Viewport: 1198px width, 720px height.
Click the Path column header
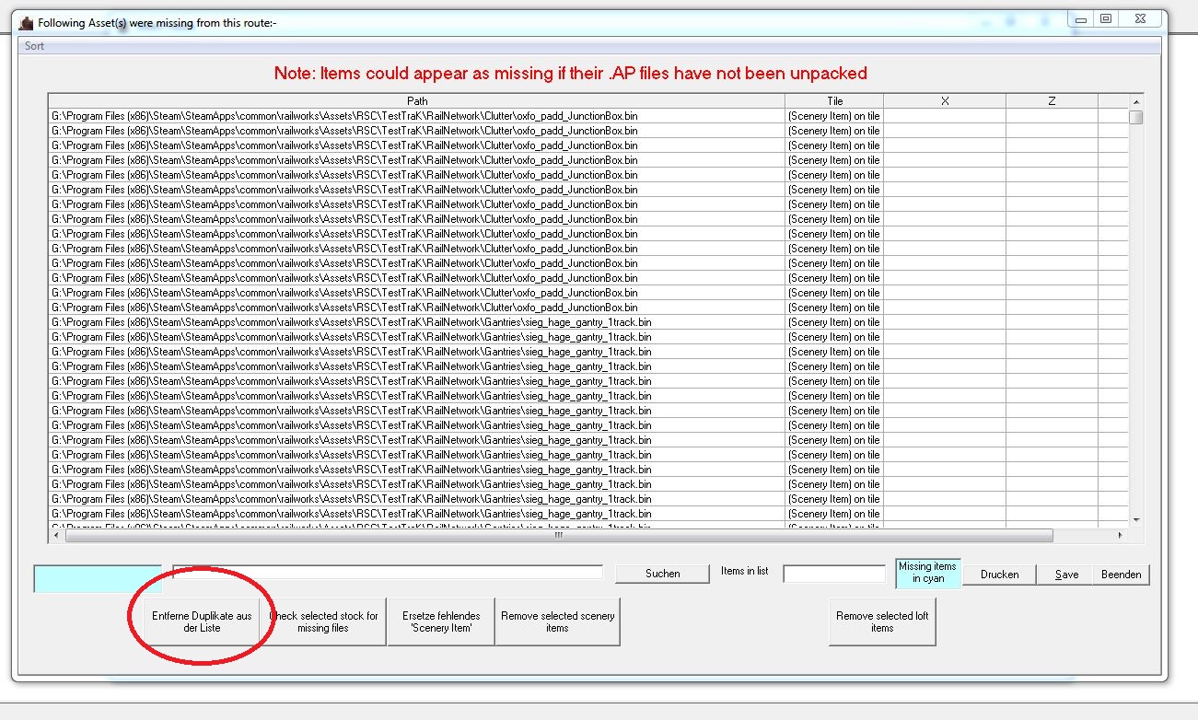[417, 101]
